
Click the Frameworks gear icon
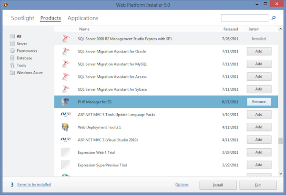pyautogui.click(x=12, y=51)
